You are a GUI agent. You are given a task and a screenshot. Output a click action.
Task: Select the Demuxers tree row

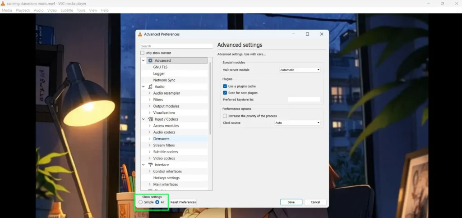pos(175,139)
